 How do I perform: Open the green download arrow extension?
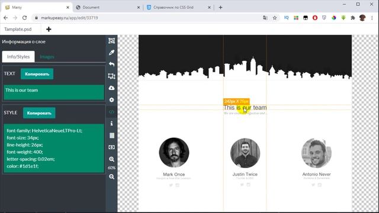(x=343, y=18)
